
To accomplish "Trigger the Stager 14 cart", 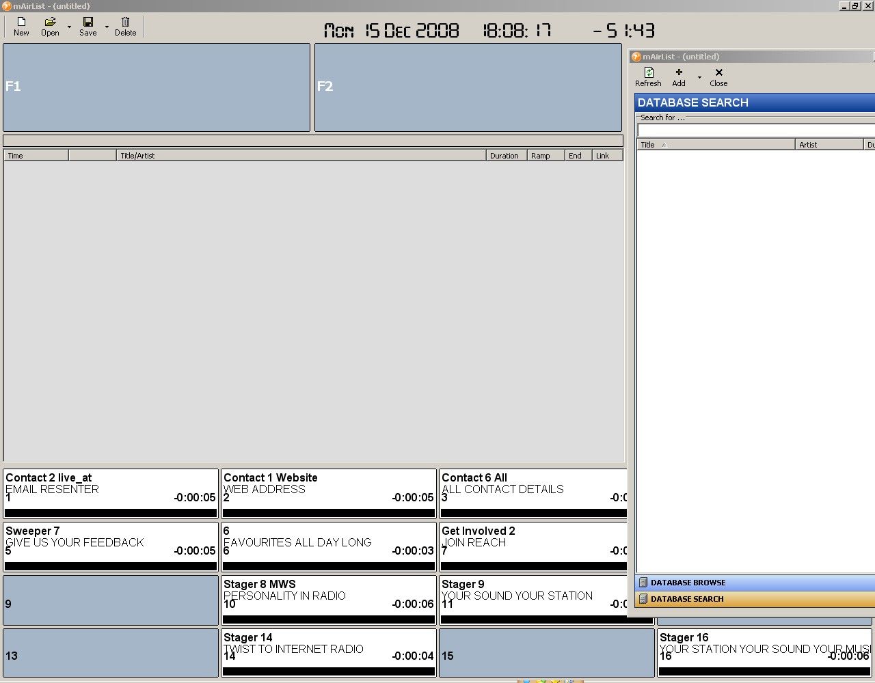I will click(328, 649).
